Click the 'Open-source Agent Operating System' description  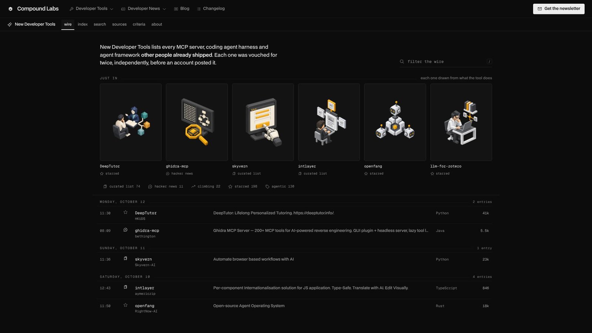[249, 306]
